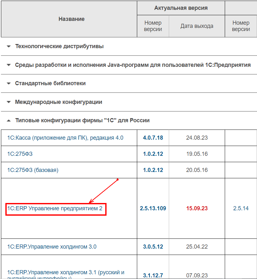
Task: Click Типовые конфигурации фирмы "1С" для России heading
Action: tap(83, 120)
